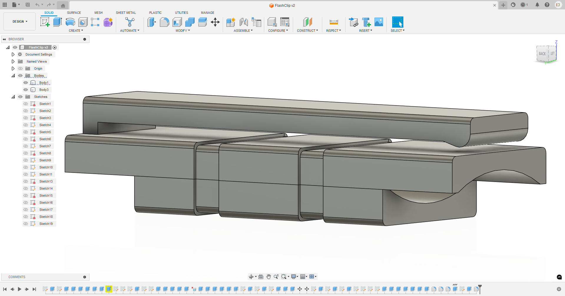Open the ASSEMBLE menu label

pyautogui.click(x=243, y=31)
